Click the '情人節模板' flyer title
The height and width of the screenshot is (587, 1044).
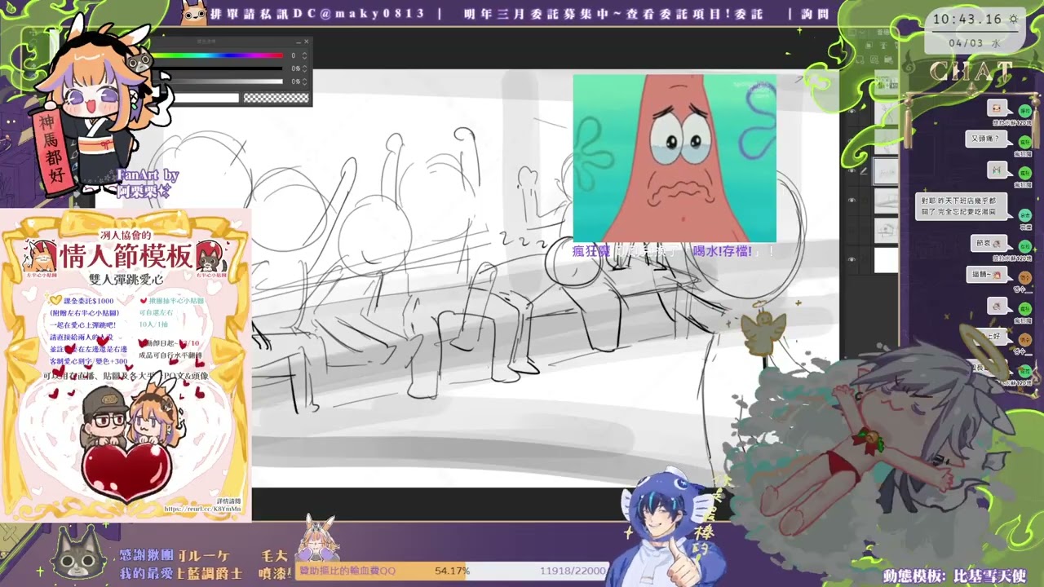pyautogui.click(x=125, y=256)
